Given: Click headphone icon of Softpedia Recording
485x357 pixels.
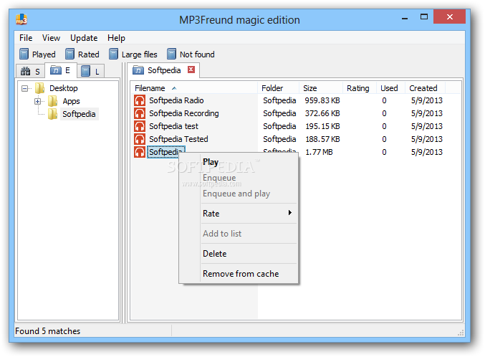Looking at the screenshot, I should (x=140, y=113).
